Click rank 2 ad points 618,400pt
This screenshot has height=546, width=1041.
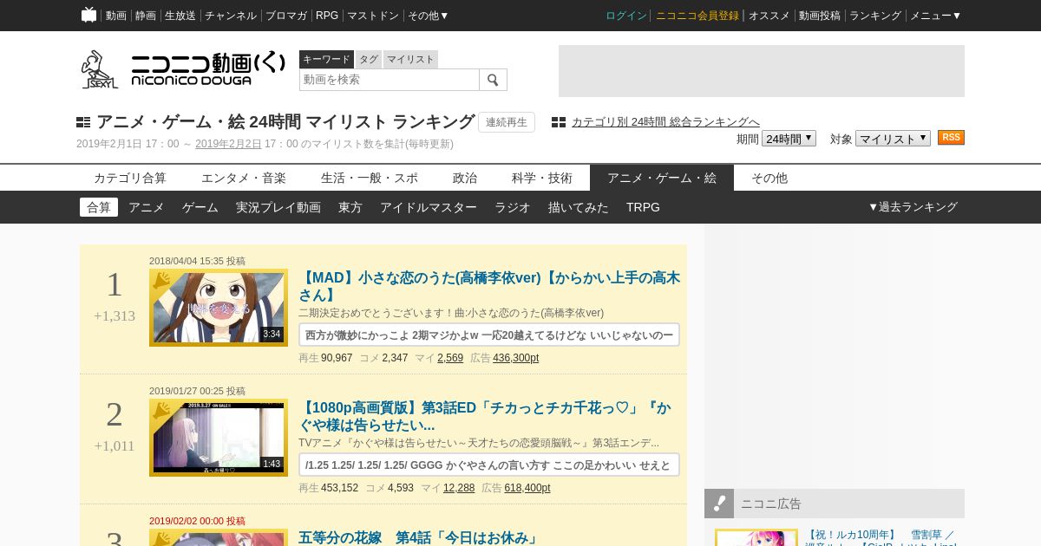click(527, 488)
